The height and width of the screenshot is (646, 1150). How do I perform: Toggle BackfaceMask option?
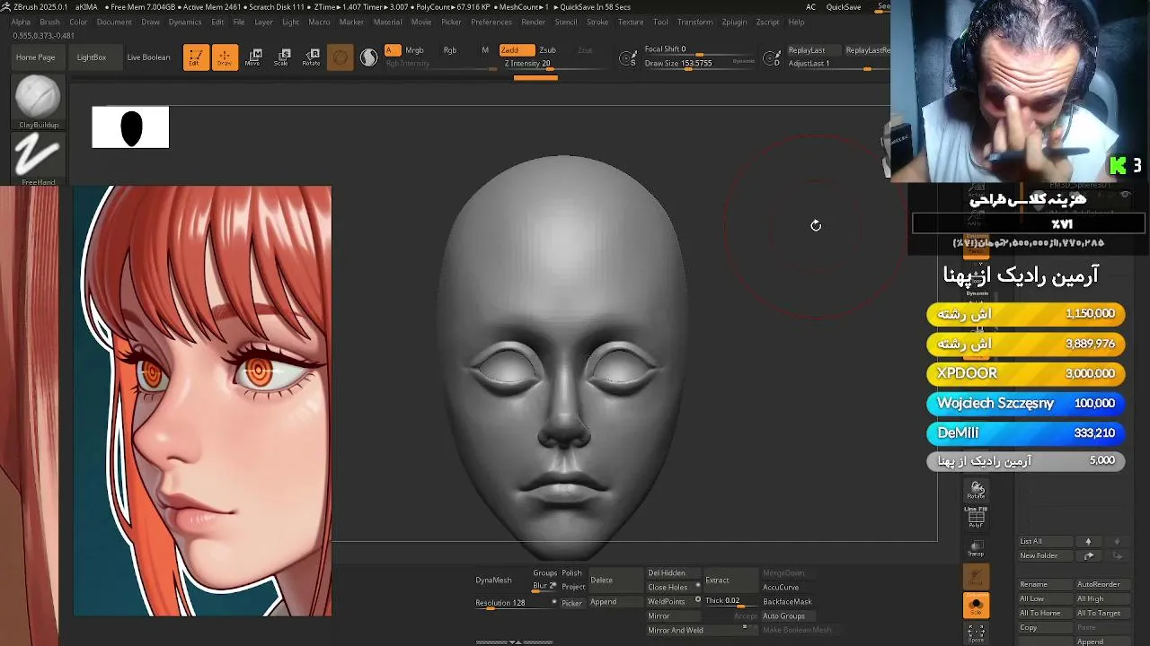coord(787,602)
